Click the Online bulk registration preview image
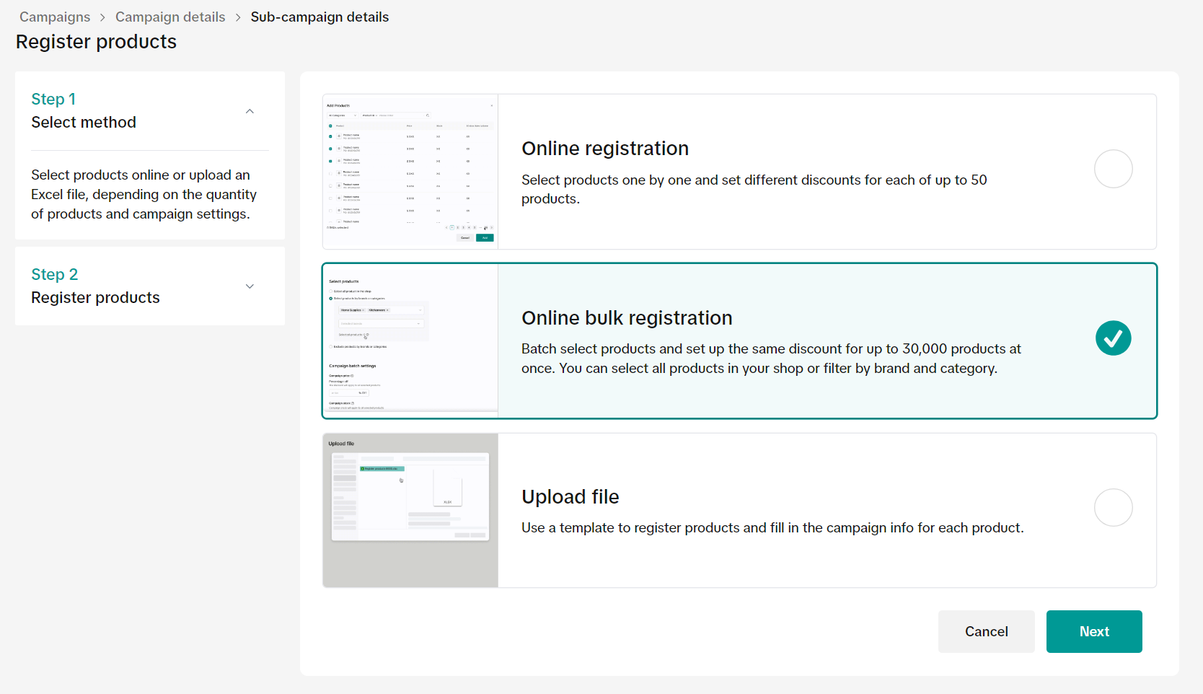 (x=410, y=341)
